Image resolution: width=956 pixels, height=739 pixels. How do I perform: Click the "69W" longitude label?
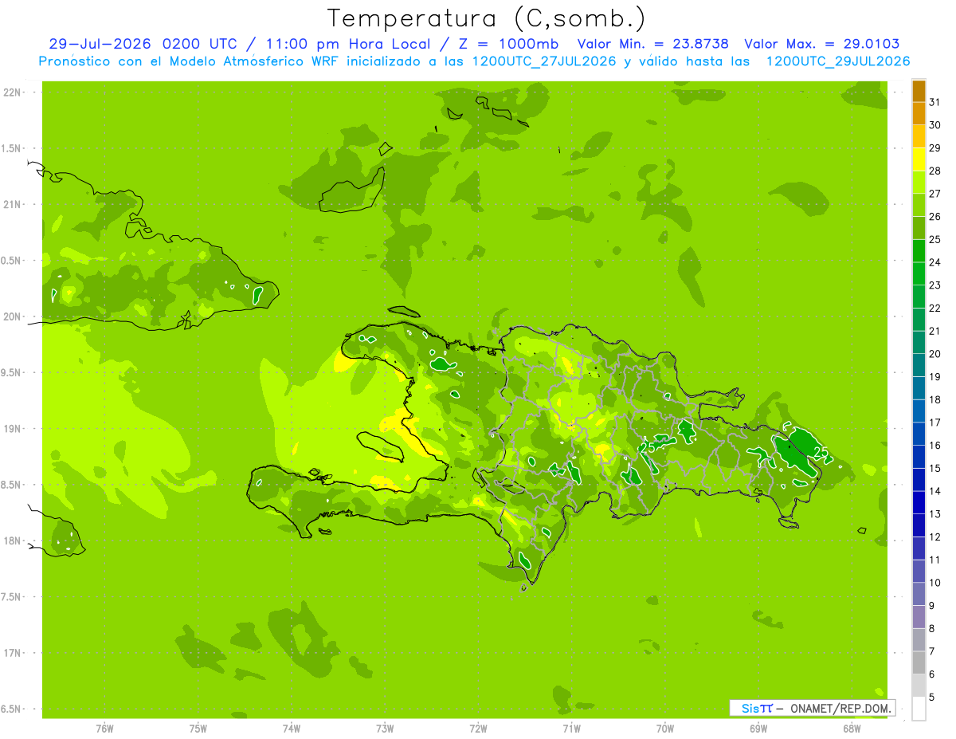(758, 728)
